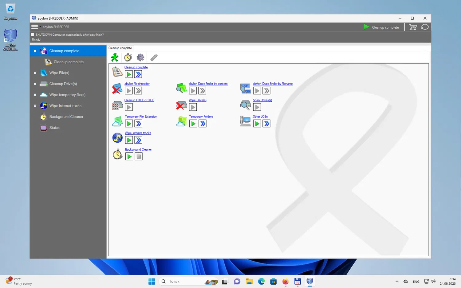Open the Cleanup complete link in main panel
This screenshot has height=288, width=461.
(136, 67)
